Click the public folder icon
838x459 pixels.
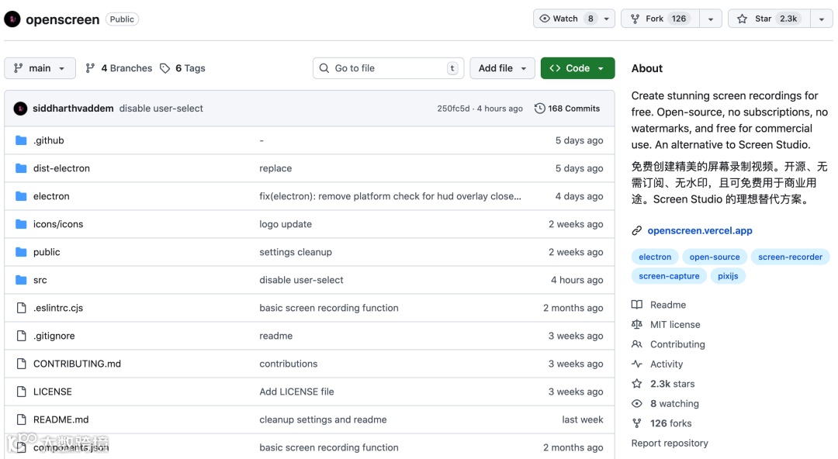[22, 252]
